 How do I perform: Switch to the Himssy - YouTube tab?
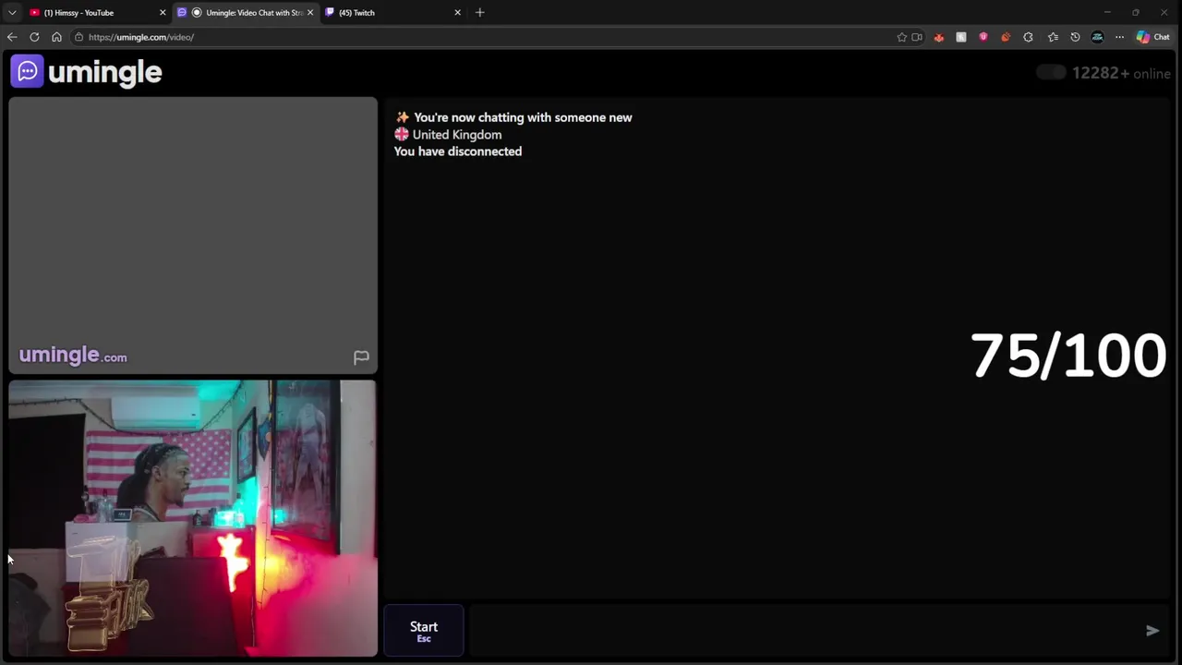[x=92, y=13]
